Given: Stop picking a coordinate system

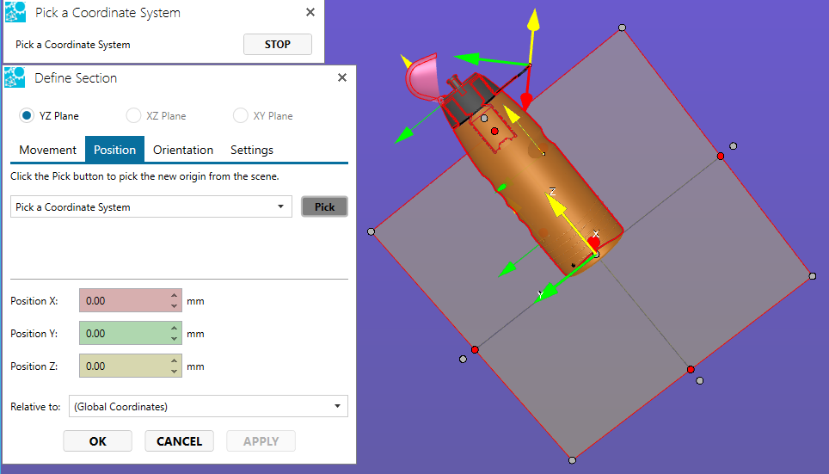Looking at the screenshot, I should pyautogui.click(x=278, y=45).
